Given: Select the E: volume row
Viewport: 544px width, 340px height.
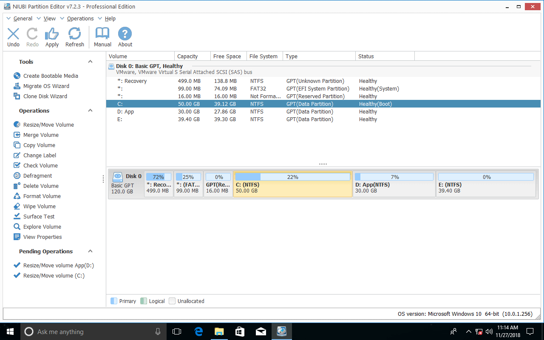Looking at the screenshot, I should 323,119.
